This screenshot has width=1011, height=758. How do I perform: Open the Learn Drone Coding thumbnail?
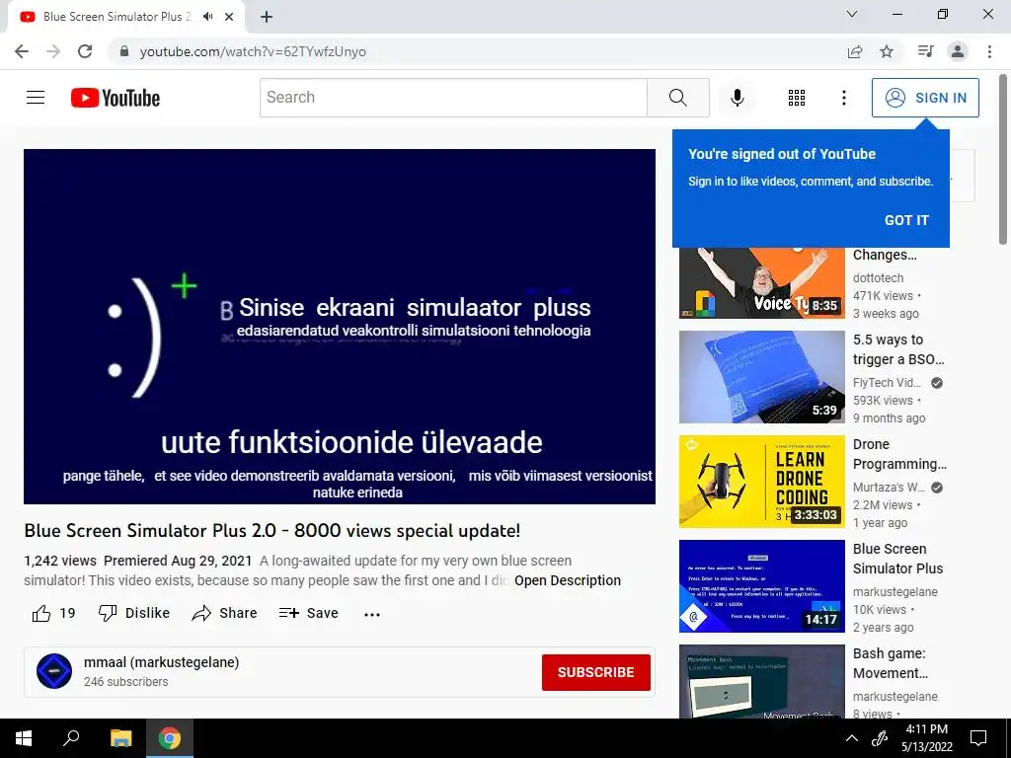761,482
